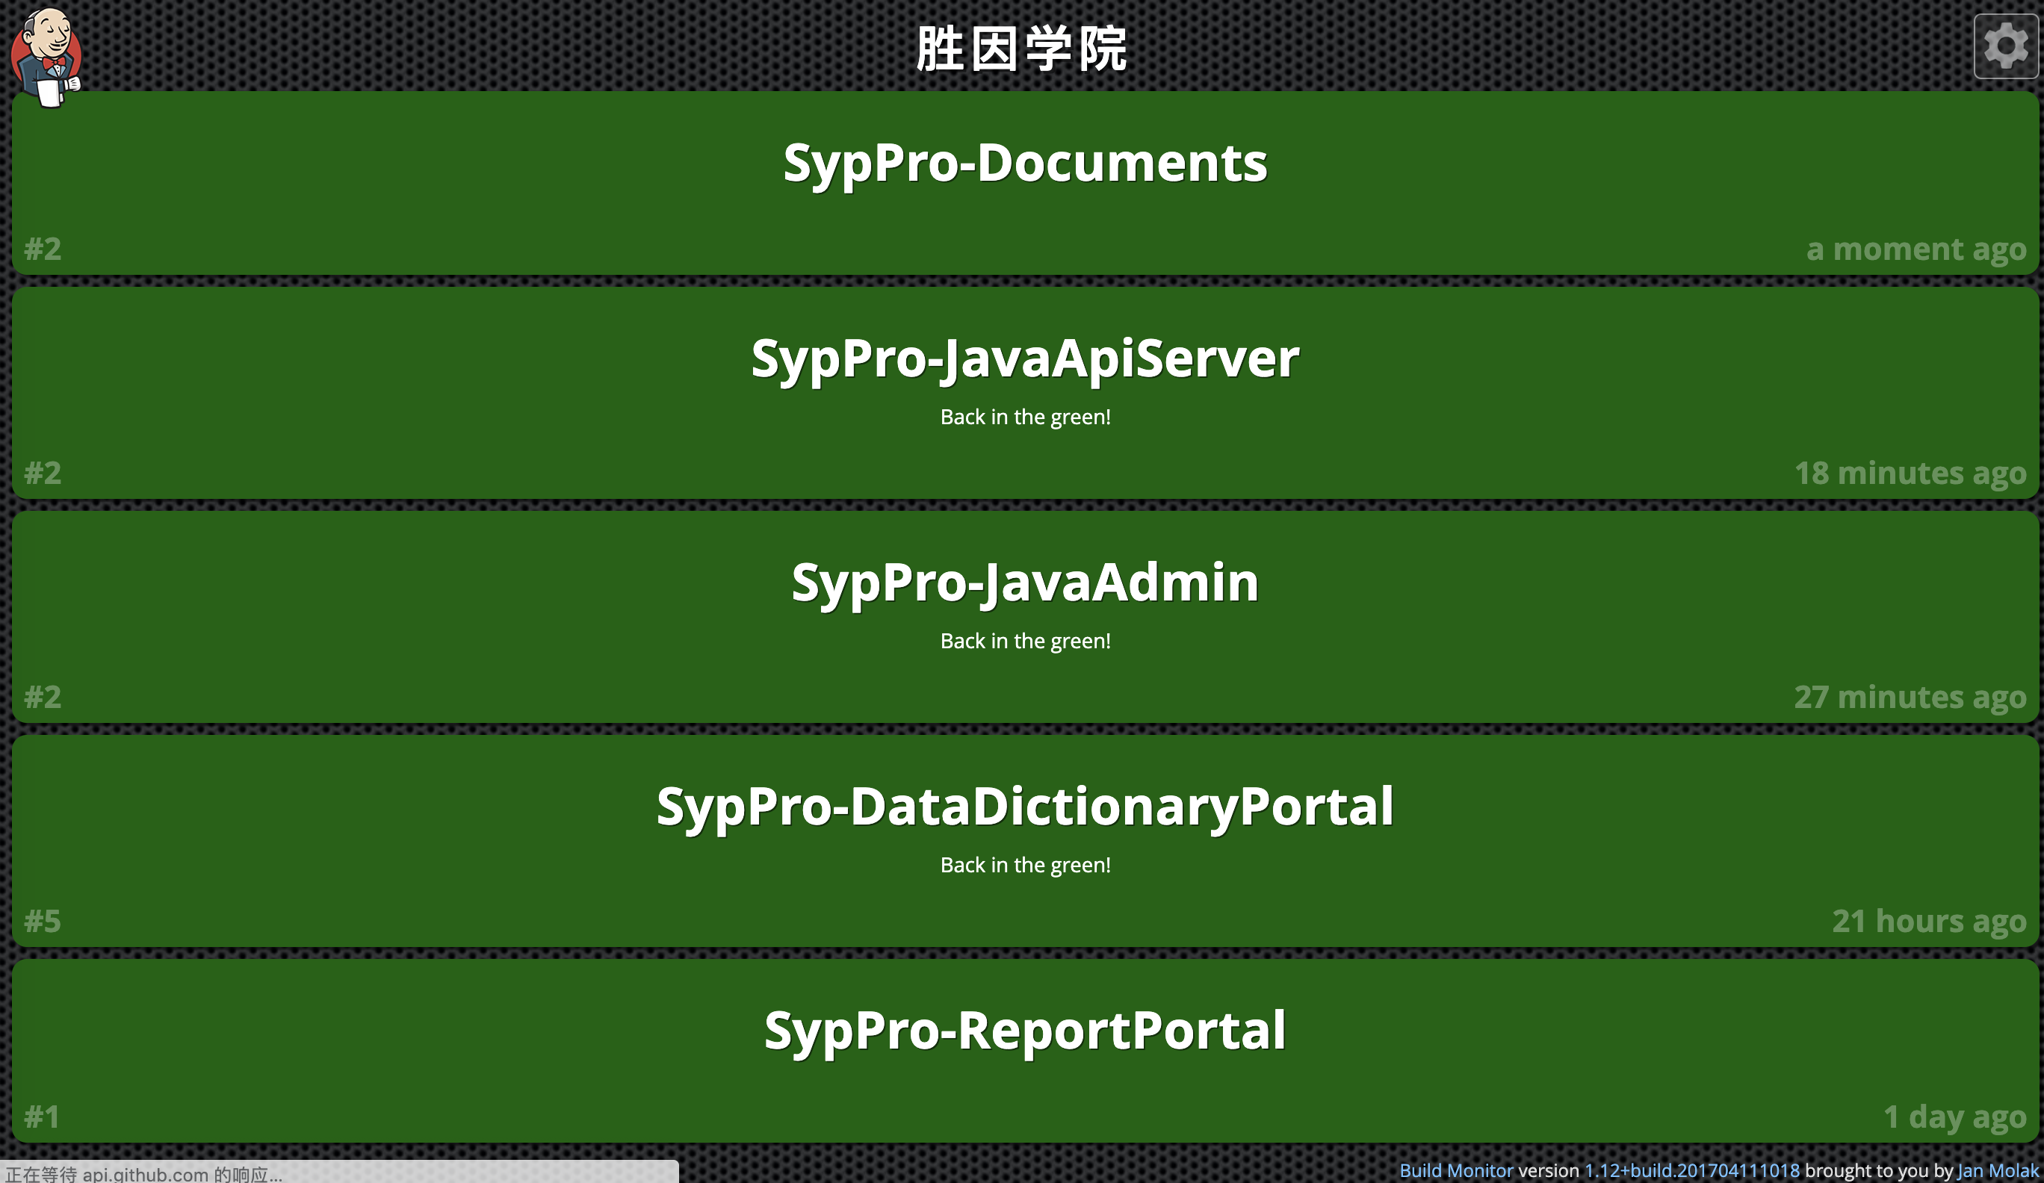Click build #5 of SypPro-DataDictionaryPortal
2044x1183 pixels.
43,921
